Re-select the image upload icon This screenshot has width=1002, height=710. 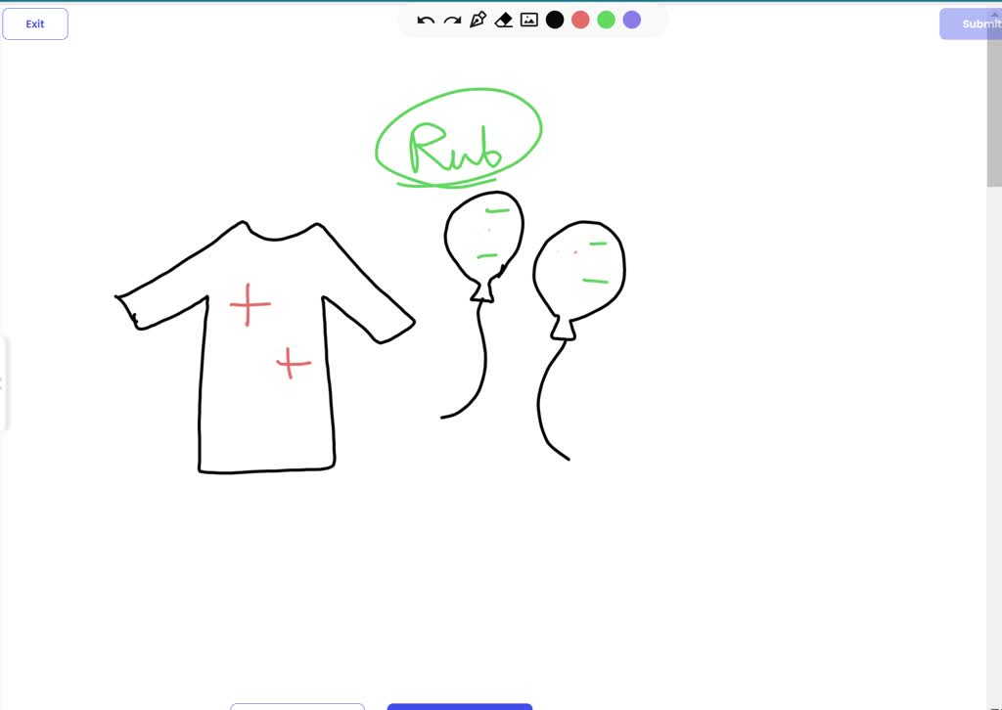[x=528, y=19]
